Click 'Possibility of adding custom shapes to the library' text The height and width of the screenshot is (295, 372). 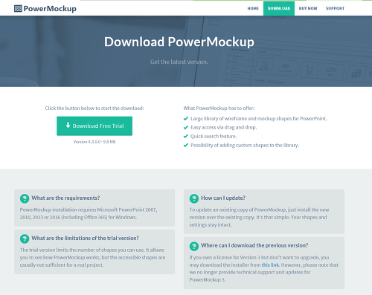click(x=245, y=145)
